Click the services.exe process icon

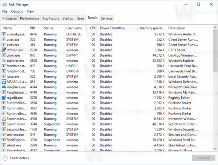pos(4,135)
